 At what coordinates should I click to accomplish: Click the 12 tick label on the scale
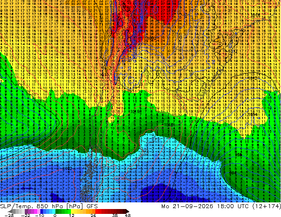(72, 215)
